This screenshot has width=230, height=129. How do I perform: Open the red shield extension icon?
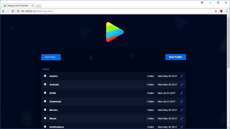[221, 11]
